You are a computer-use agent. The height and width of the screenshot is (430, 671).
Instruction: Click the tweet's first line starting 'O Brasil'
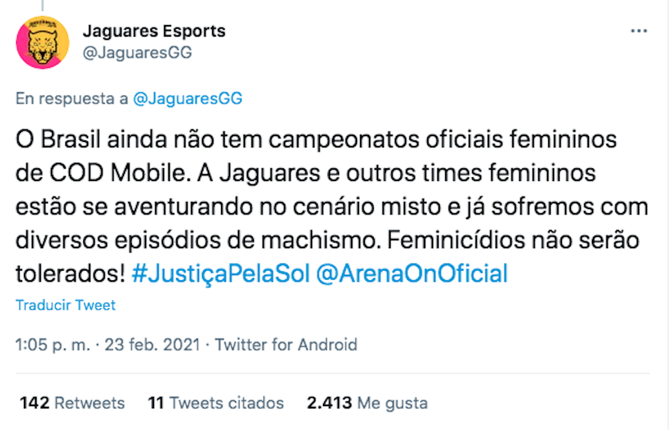coord(316,141)
